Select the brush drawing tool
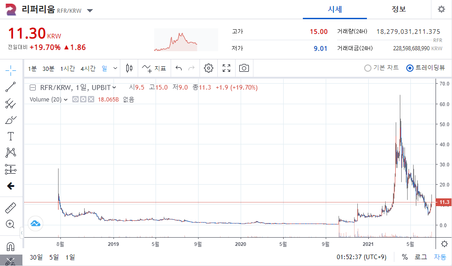The height and width of the screenshot is (266, 452). coord(11,120)
